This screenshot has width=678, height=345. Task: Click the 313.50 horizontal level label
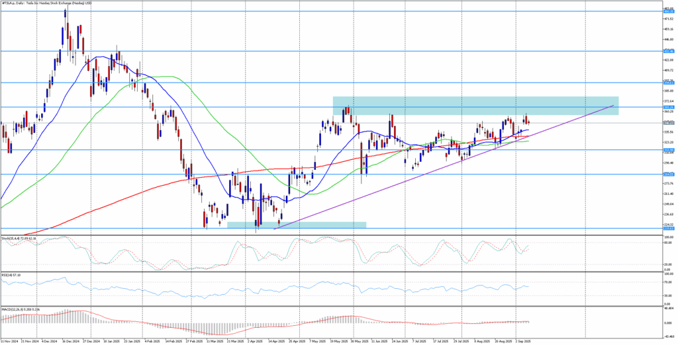pyautogui.click(x=669, y=150)
